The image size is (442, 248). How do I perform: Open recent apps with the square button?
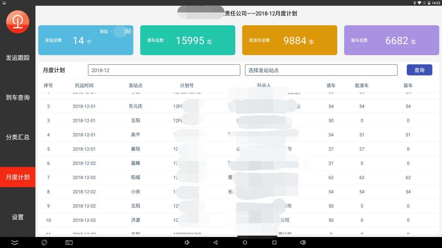[274, 242]
